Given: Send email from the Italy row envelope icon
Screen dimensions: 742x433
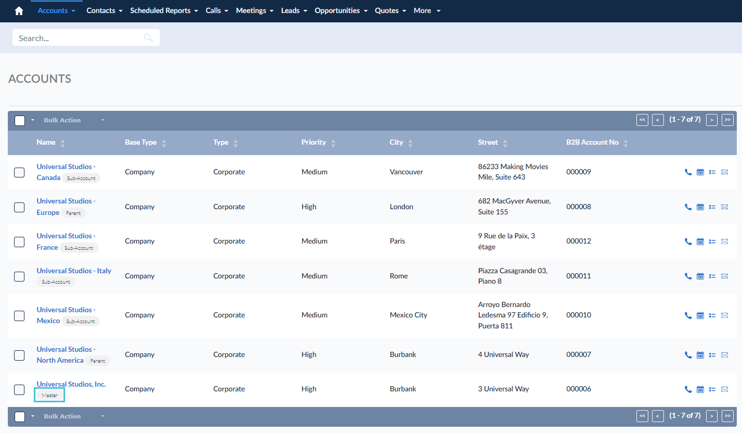Looking at the screenshot, I should pos(724,276).
